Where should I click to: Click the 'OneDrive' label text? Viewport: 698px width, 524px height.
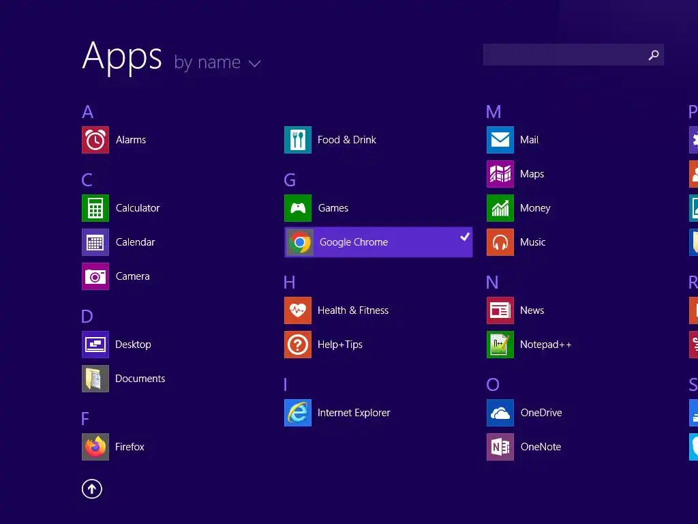541,413
